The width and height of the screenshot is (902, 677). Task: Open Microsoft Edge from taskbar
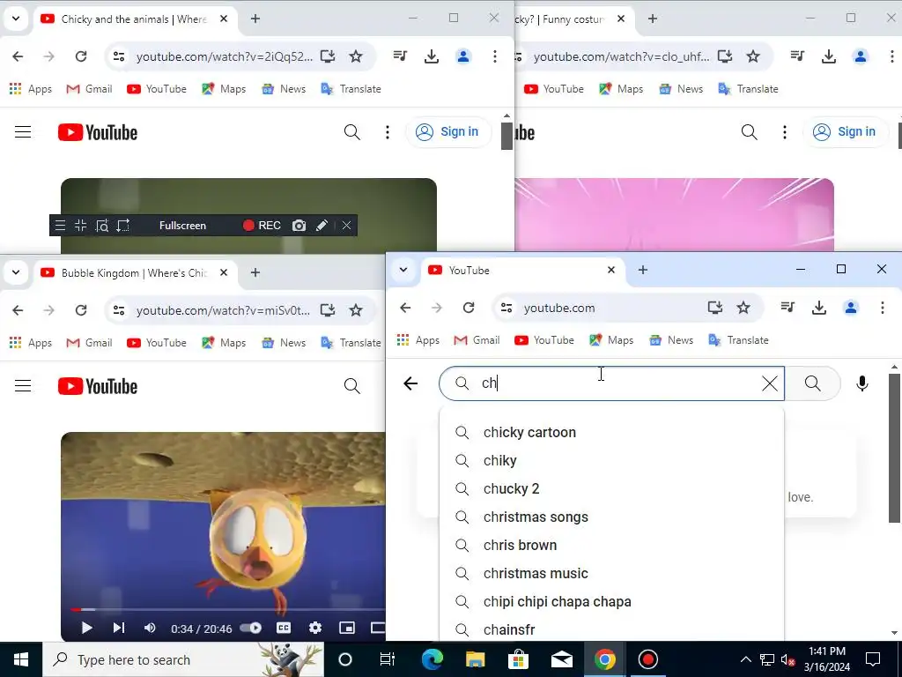432,659
